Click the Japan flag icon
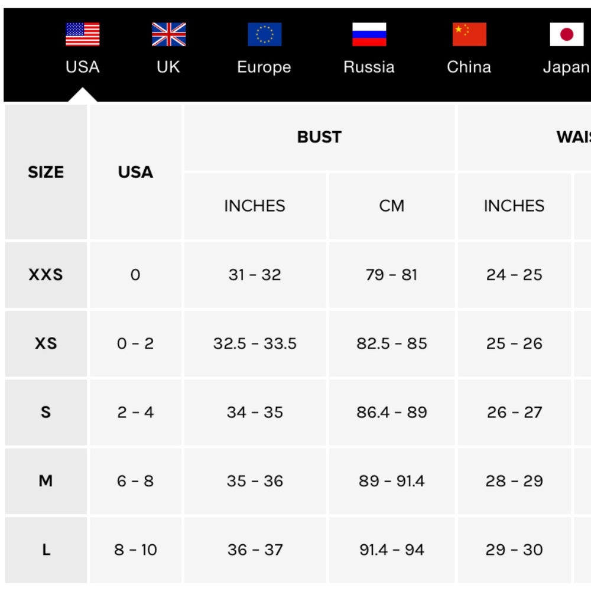The image size is (591, 591). (x=566, y=34)
